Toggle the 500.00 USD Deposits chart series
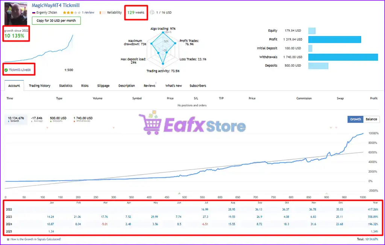The width and height of the screenshot is (385, 245). (58, 119)
